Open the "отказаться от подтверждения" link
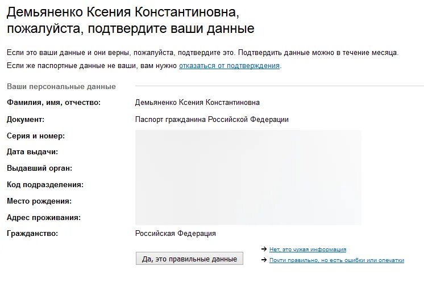 (229, 66)
